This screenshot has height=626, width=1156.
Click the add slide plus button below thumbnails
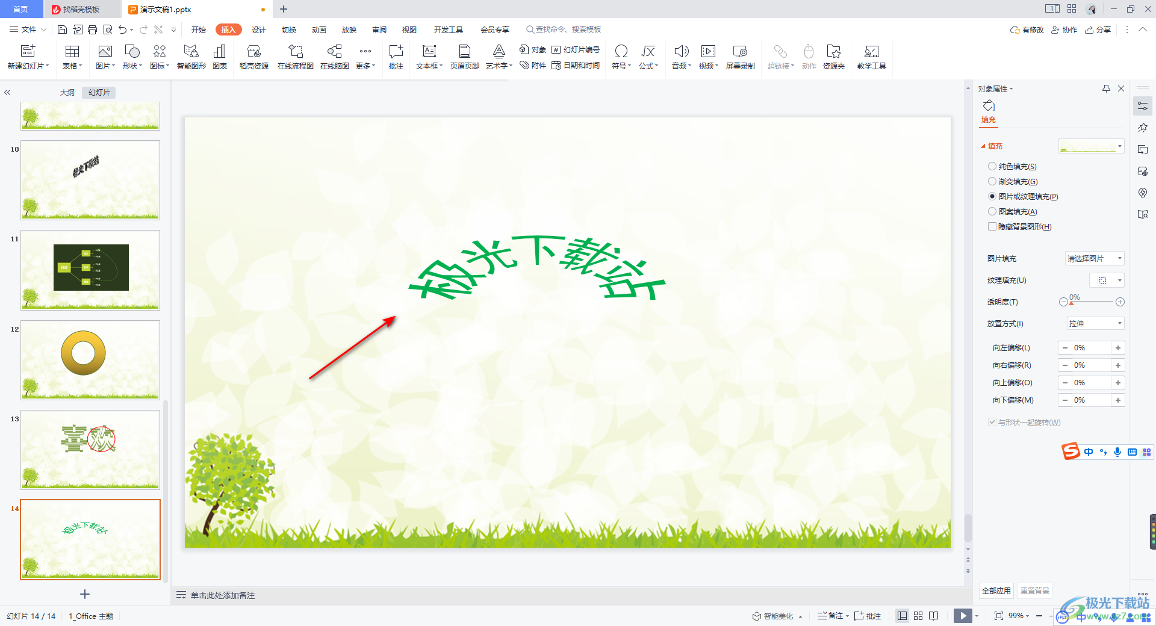(85, 594)
